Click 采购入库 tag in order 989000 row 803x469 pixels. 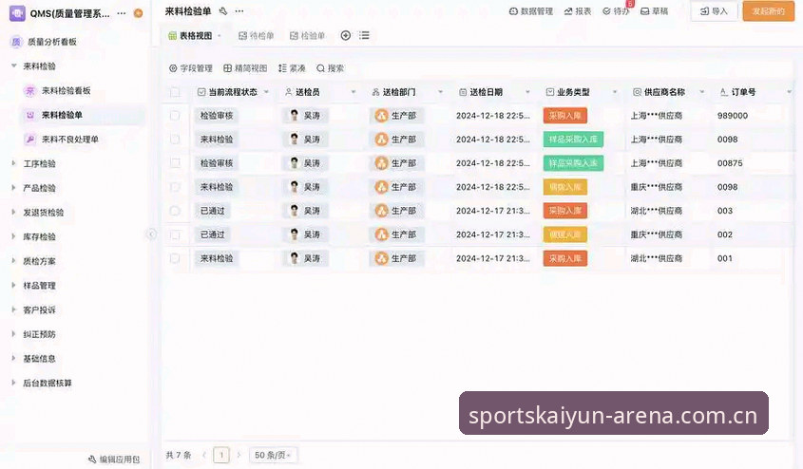[564, 116]
